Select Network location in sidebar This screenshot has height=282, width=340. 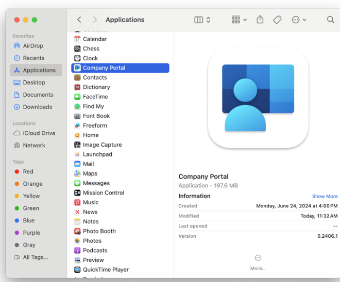(x=36, y=145)
